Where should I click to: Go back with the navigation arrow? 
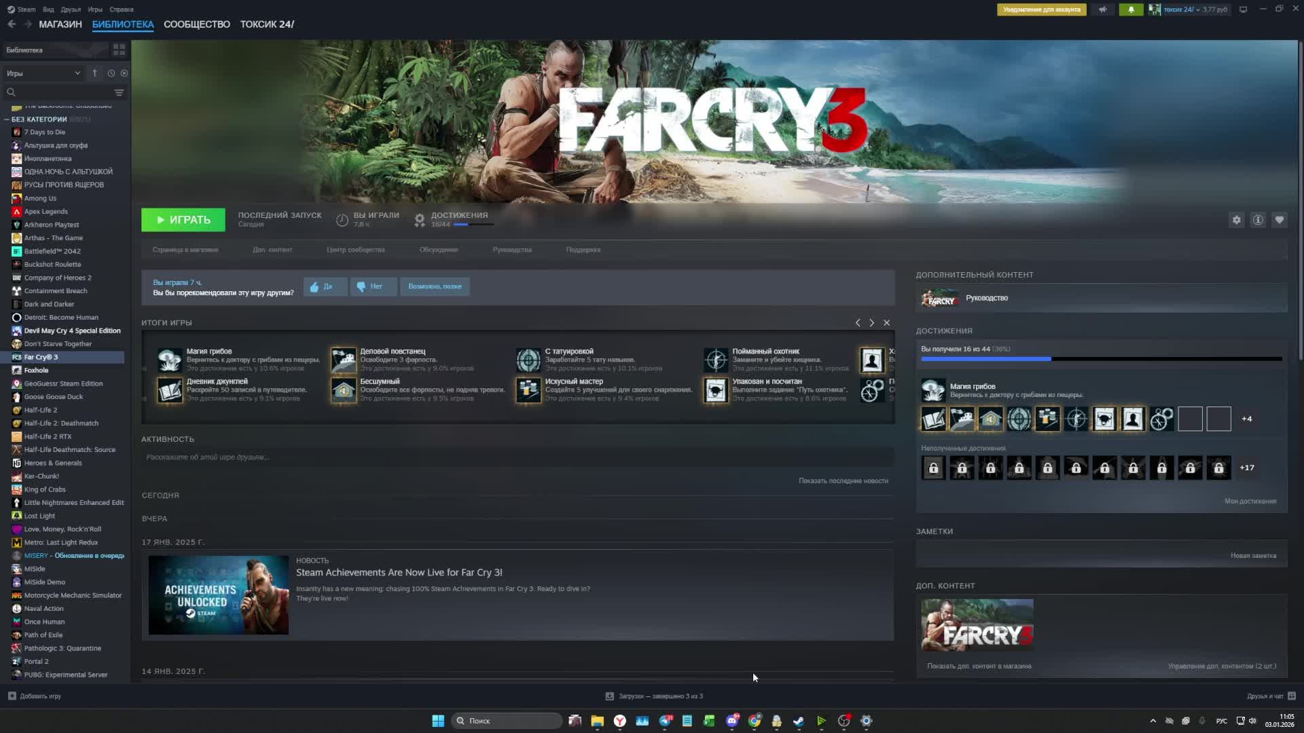coord(12,24)
